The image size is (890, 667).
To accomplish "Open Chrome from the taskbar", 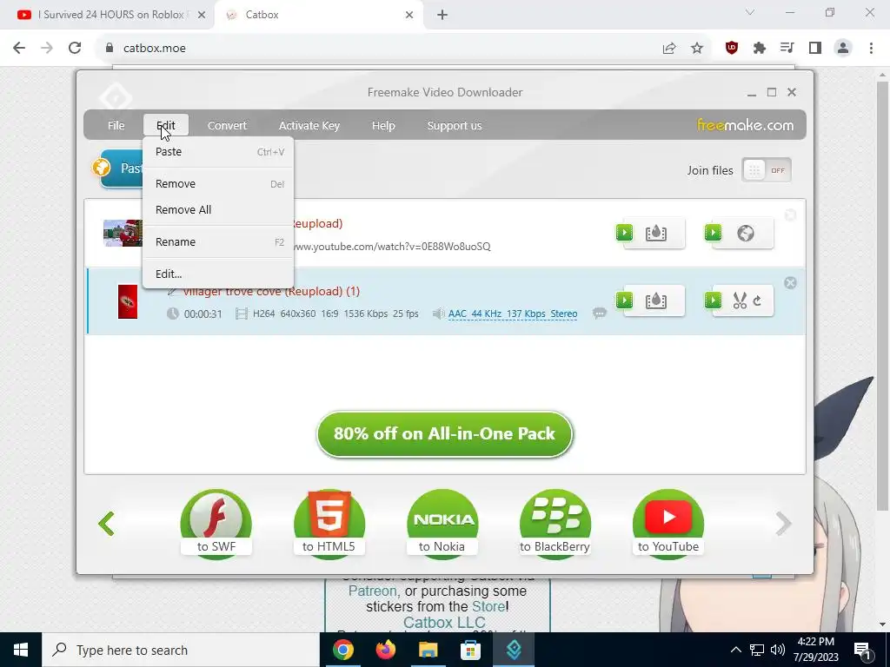I will tap(342, 650).
